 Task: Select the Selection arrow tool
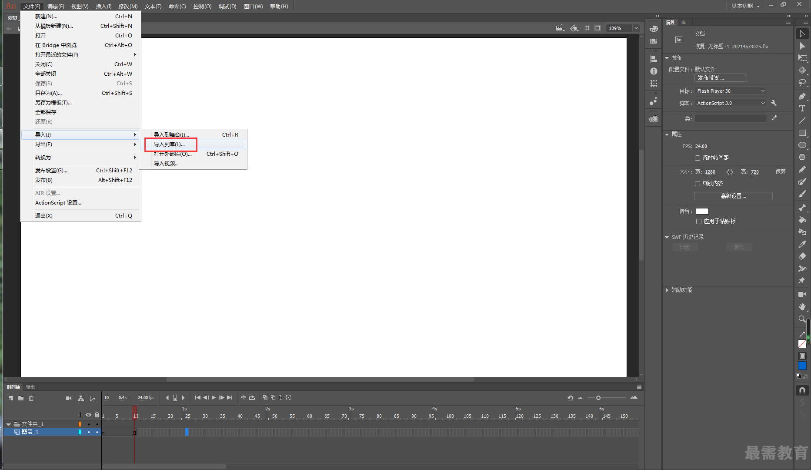pyautogui.click(x=802, y=34)
